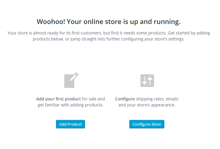Click "Get started by adding" in the intro paragraph

click(189, 33)
